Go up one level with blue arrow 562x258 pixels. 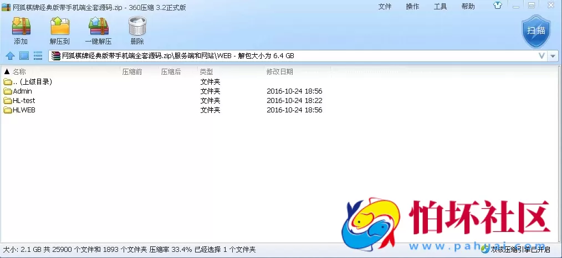pyautogui.click(x=10, y=56)
